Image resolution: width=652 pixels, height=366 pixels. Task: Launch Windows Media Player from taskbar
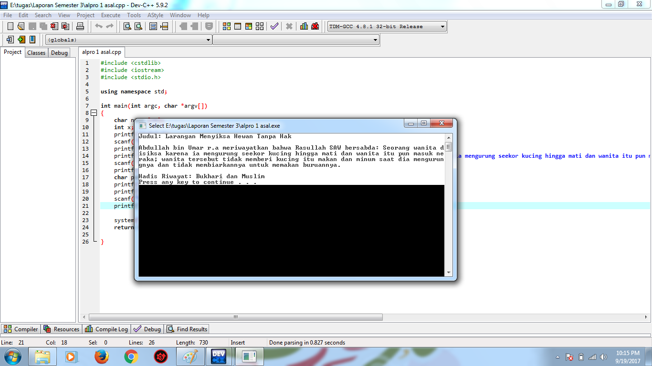click(x=71, y=356)
